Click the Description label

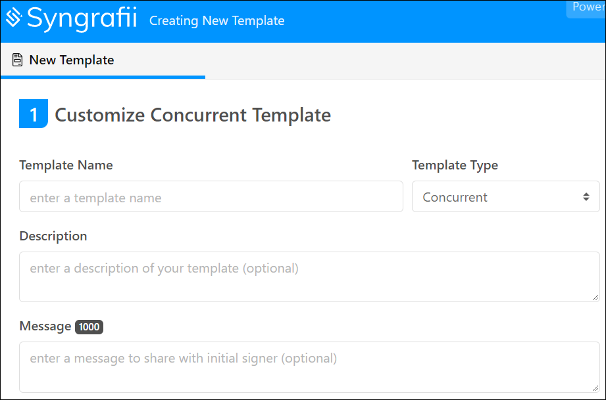pyautogui.click(x=53, y=235)
